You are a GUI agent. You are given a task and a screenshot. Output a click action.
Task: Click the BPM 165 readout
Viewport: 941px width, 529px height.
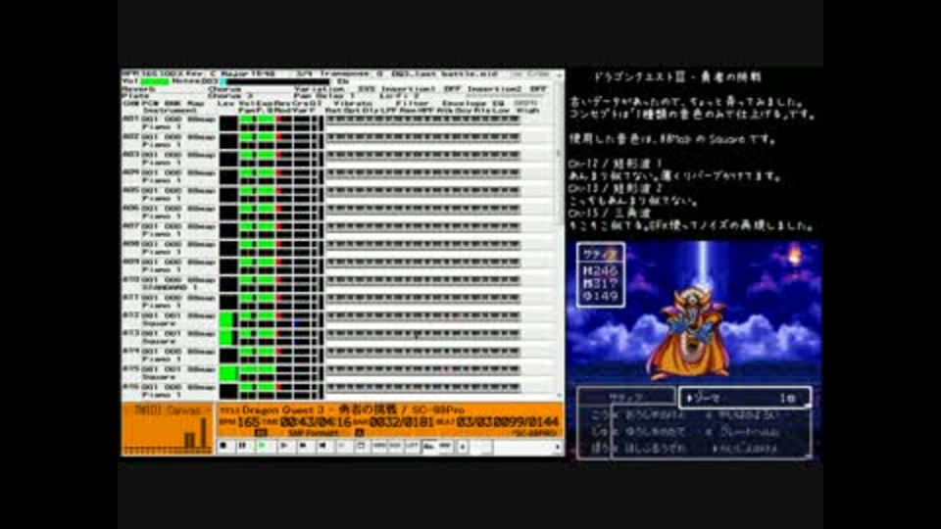[x=239, y=422]
